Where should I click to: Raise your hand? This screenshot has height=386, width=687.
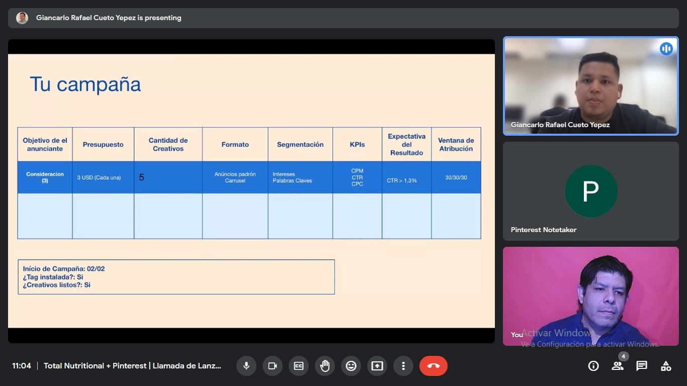coord(325,366)
